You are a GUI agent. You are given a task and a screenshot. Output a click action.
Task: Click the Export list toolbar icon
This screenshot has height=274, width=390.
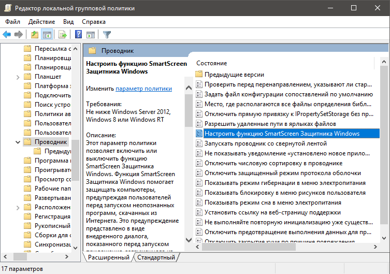pos(63,34)
